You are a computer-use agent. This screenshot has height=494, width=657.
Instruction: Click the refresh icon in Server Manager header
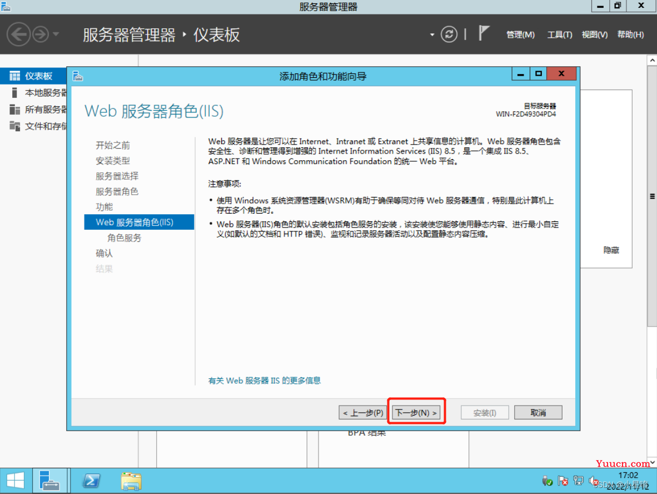(449, 34)
